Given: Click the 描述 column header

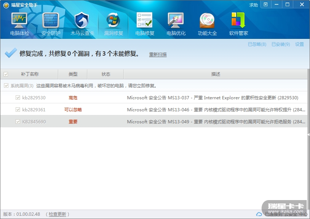Looking at the screenshot, I should (215, 74).
